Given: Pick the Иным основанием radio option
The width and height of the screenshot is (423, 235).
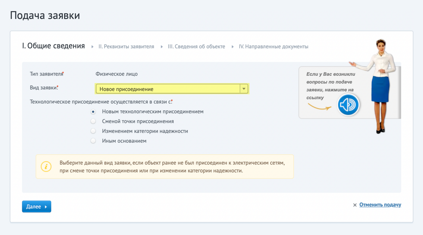Looking at the screenshot, I should [93, 141].
